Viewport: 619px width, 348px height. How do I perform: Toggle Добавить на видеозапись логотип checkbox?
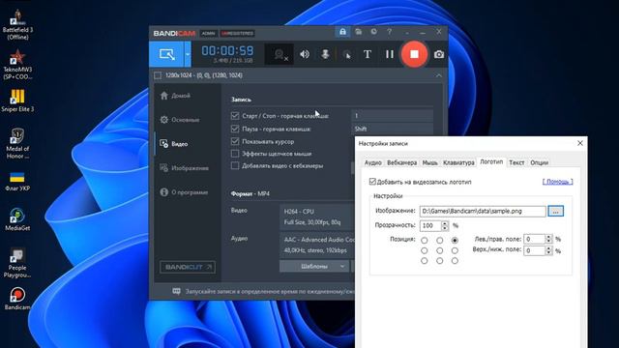coord(372,182)
